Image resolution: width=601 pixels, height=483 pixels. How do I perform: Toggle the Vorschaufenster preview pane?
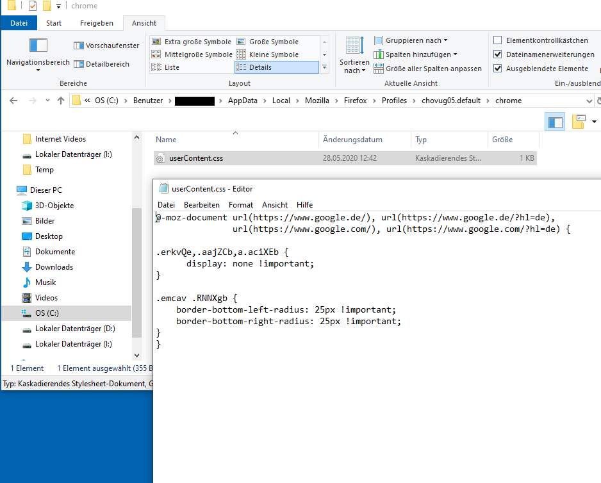click(106, 45)
